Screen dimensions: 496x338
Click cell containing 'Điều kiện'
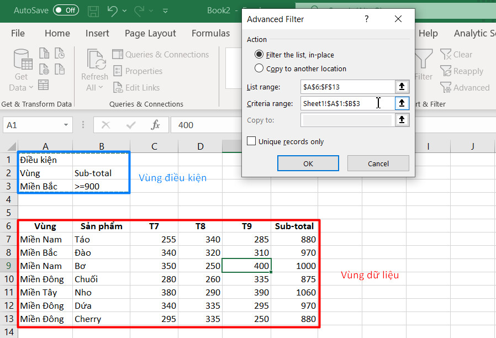point(45,160)
